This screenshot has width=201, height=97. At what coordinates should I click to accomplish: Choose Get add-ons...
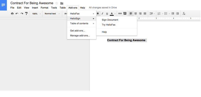(x=82, y=31)
